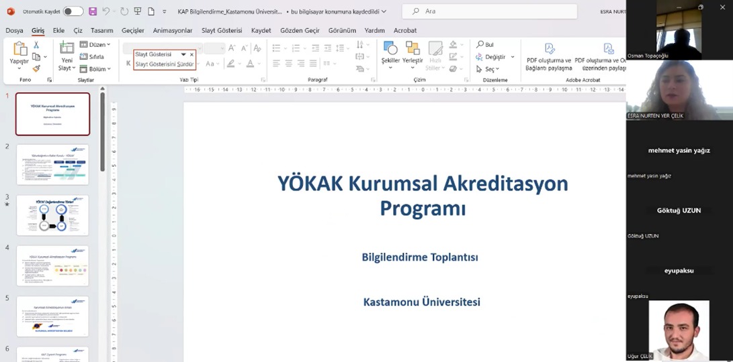This screenshot has width=733, height=362.
Task: Switch to the Görünüm tab
Action: [x=342, y=30]
